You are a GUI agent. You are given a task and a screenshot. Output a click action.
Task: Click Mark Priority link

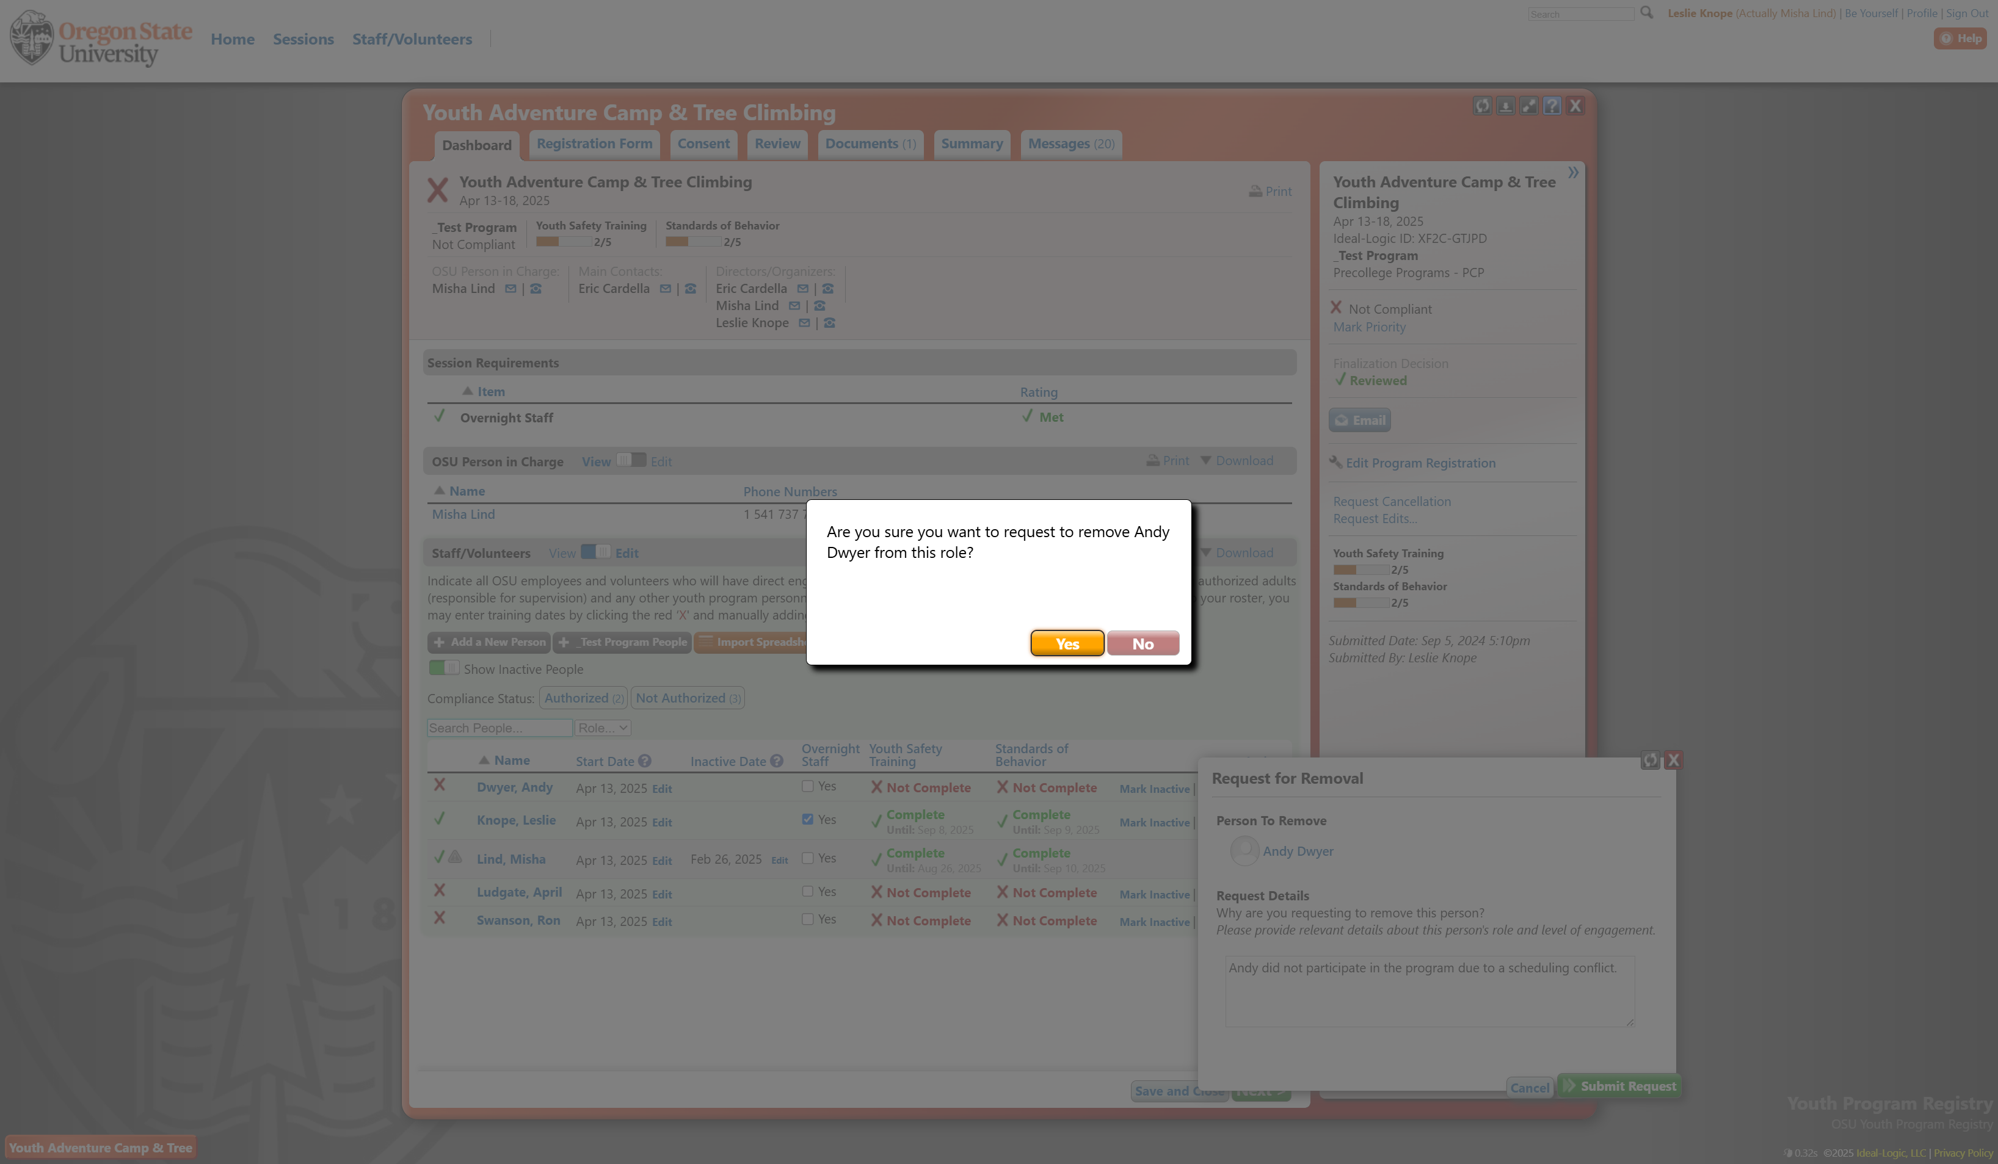click(1368, 327)
